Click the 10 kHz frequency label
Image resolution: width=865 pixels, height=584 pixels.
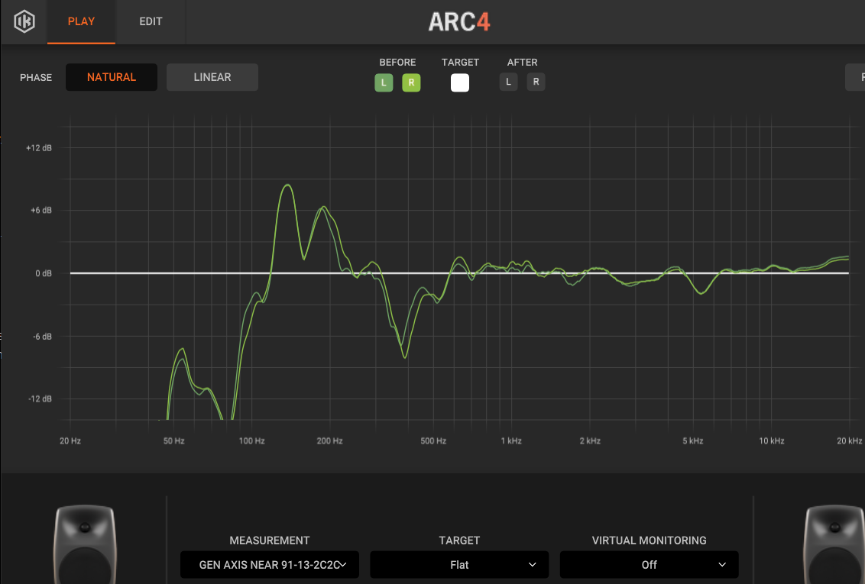pos(771,440)
